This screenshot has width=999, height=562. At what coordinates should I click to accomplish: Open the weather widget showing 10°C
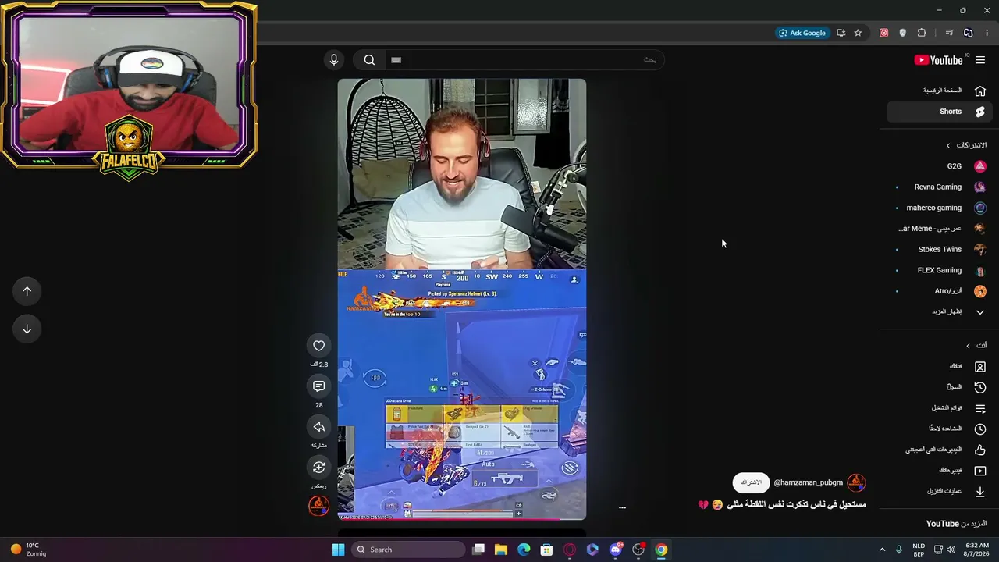(28, 550)
